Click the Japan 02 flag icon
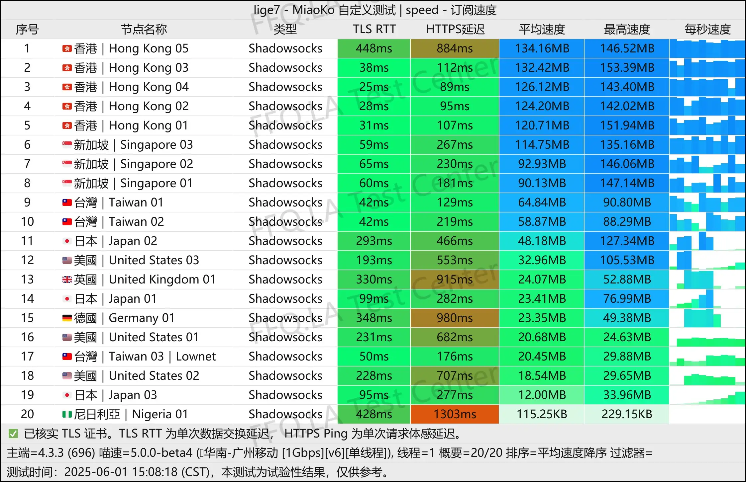Screen dimensions: 746x482 67,241
